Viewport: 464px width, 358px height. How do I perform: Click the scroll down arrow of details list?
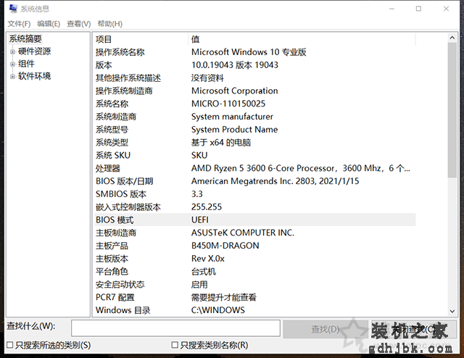pos(452,311)
